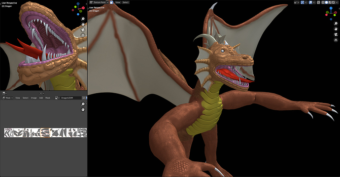Viewport: 340px width, 177px height.
Task: Click dark green Y axis on main gizmo
Action: pyautogui.click(x=327, y=12)
